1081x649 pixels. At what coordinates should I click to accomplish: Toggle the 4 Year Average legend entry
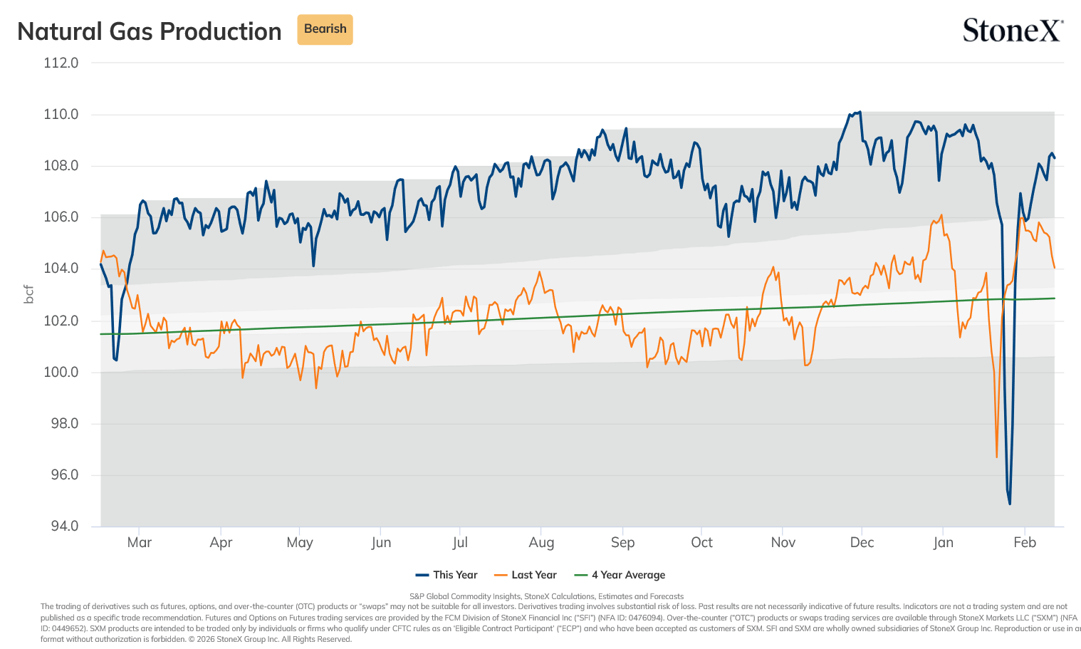coord(620,575)
